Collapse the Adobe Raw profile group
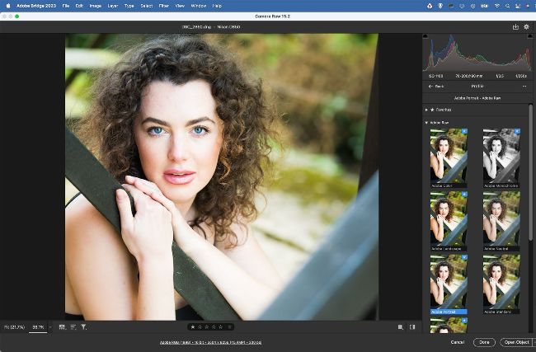This screenshot has width=536, height=352. (427, 123)
